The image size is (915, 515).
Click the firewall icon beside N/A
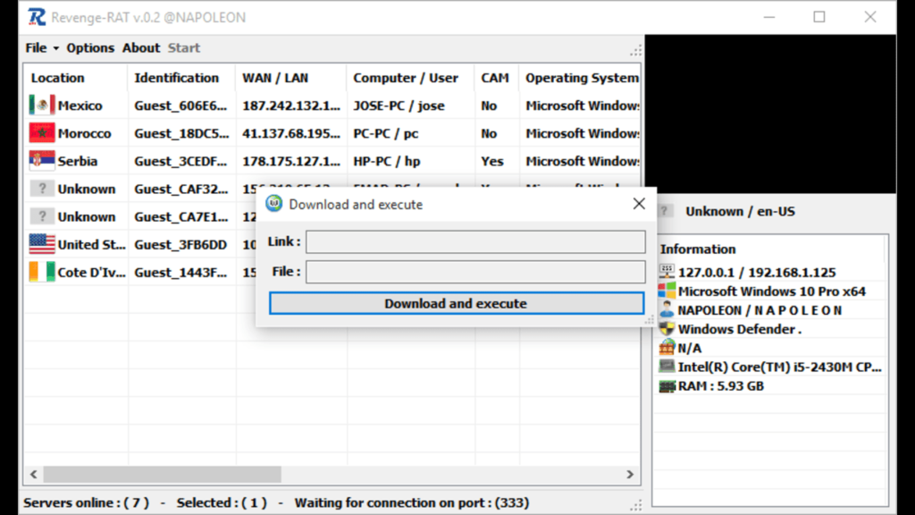[x=667, y=348]
